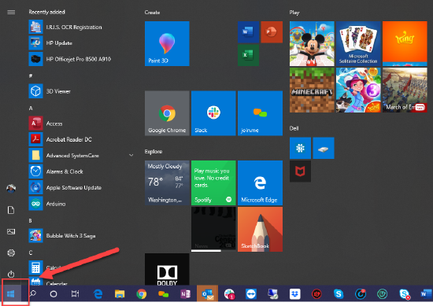Open the March of Empires tile

coord(405,90)
